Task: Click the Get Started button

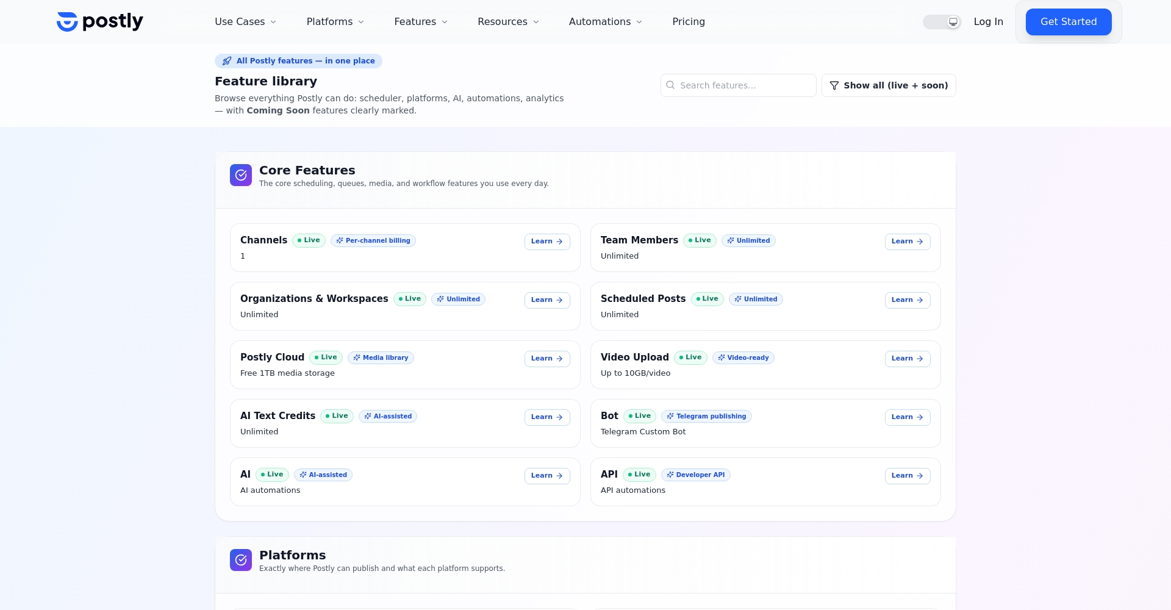Action: click(1069, 22)
